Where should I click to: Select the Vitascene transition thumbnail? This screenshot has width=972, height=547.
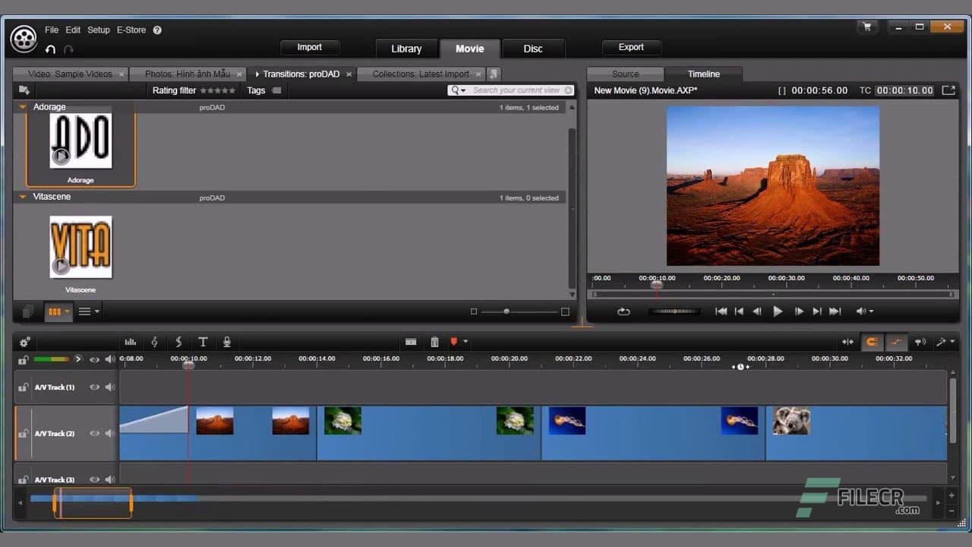click(80, 247)
